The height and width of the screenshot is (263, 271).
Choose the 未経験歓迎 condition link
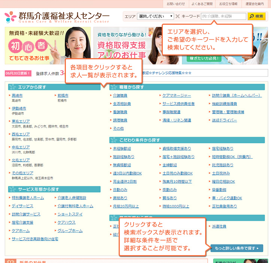point(122,149)
